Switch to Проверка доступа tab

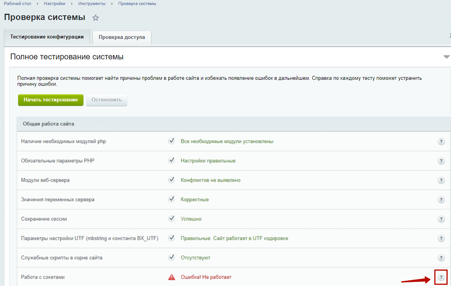122,37
